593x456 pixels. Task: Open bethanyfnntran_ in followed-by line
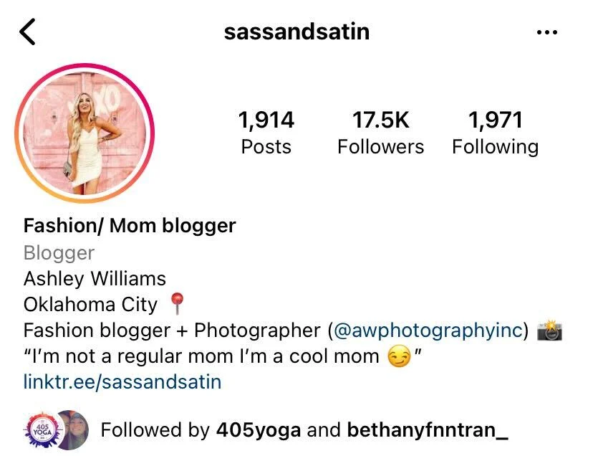(428, 430)
